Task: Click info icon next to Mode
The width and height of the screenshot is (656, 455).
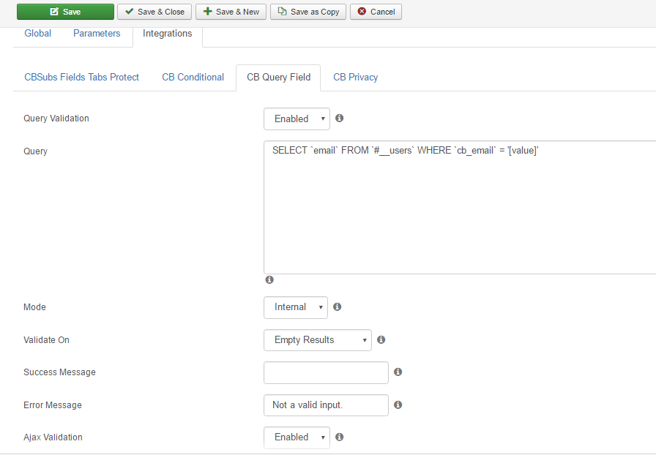Action: point(338,307)
